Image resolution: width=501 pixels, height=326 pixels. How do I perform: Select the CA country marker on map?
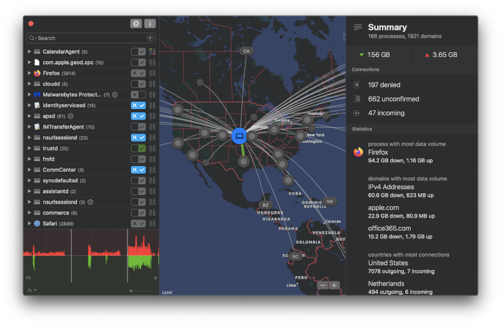[246, 51]
